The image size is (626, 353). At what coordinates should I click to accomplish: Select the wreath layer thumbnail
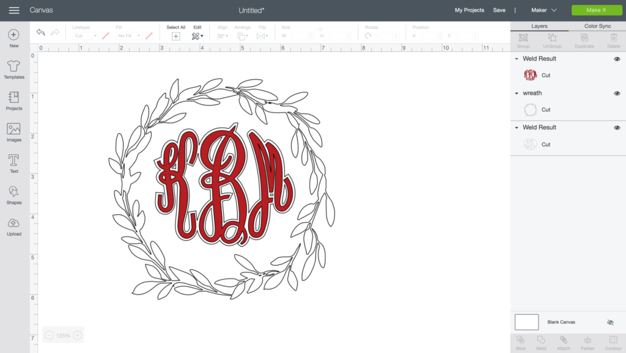tap(530, 110)
